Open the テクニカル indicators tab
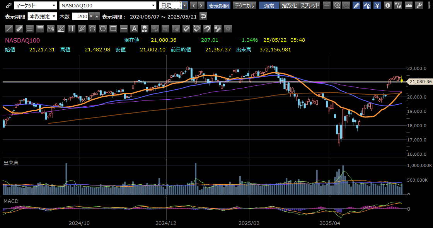Screen dimensions: 433x228 tap(245, 5)
